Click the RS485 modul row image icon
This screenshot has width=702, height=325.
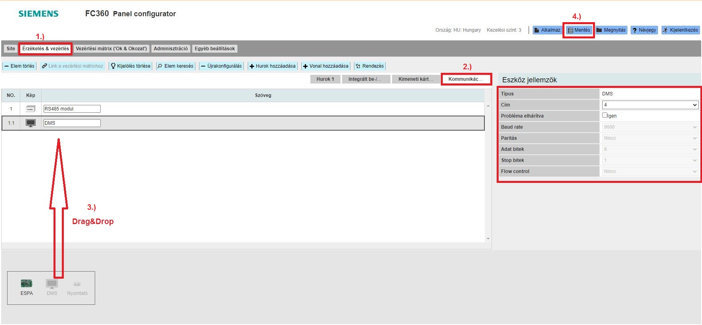click(31, 109)
